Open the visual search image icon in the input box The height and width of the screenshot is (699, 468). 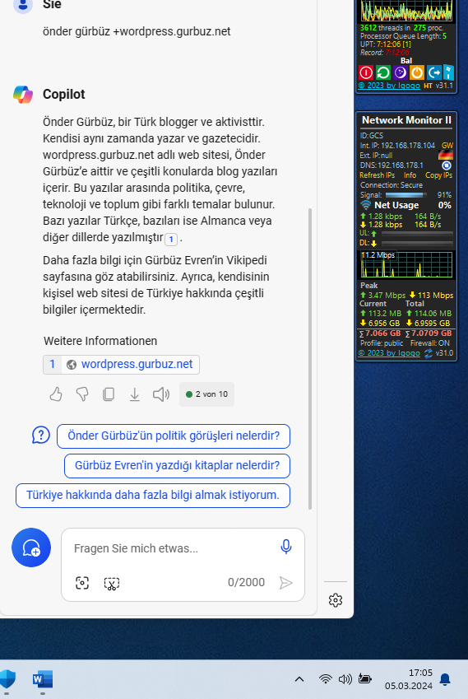click(82, 583)
